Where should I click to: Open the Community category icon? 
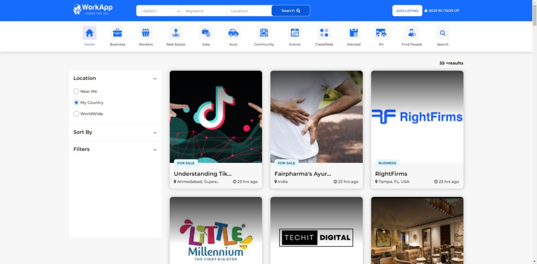point(264,33)
